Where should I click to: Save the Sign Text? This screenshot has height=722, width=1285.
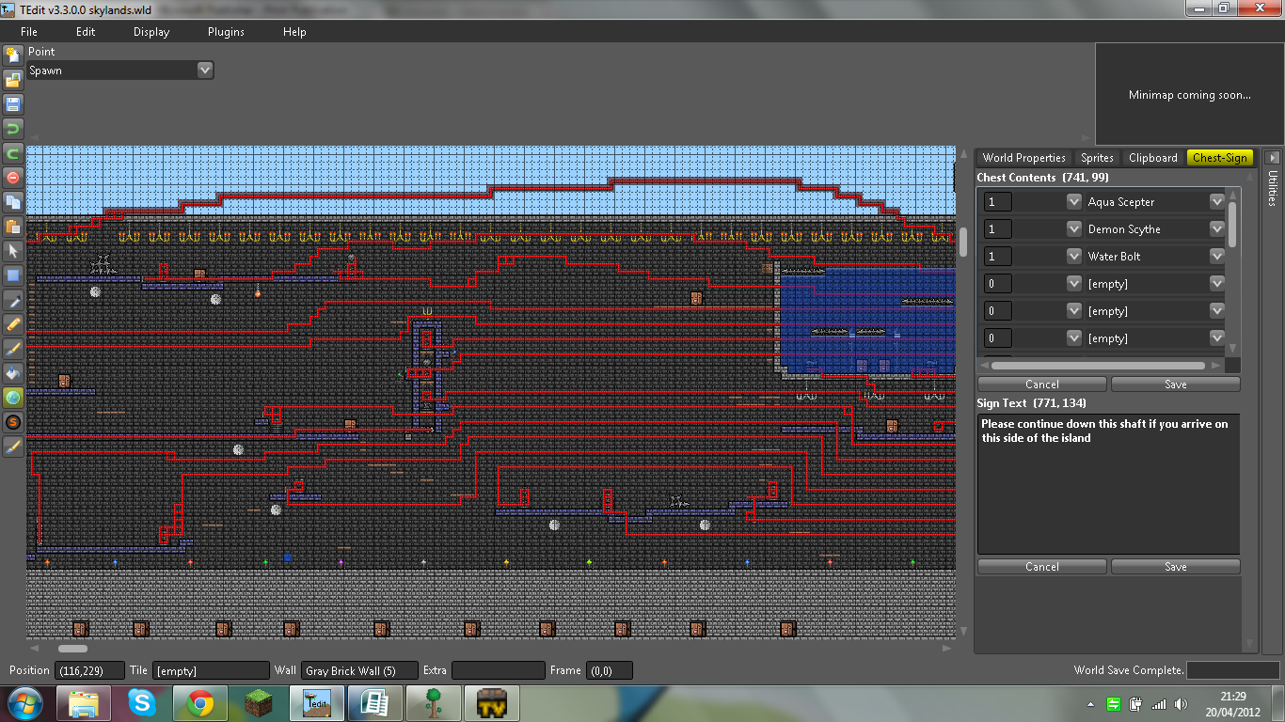(x=1176, y=567)
